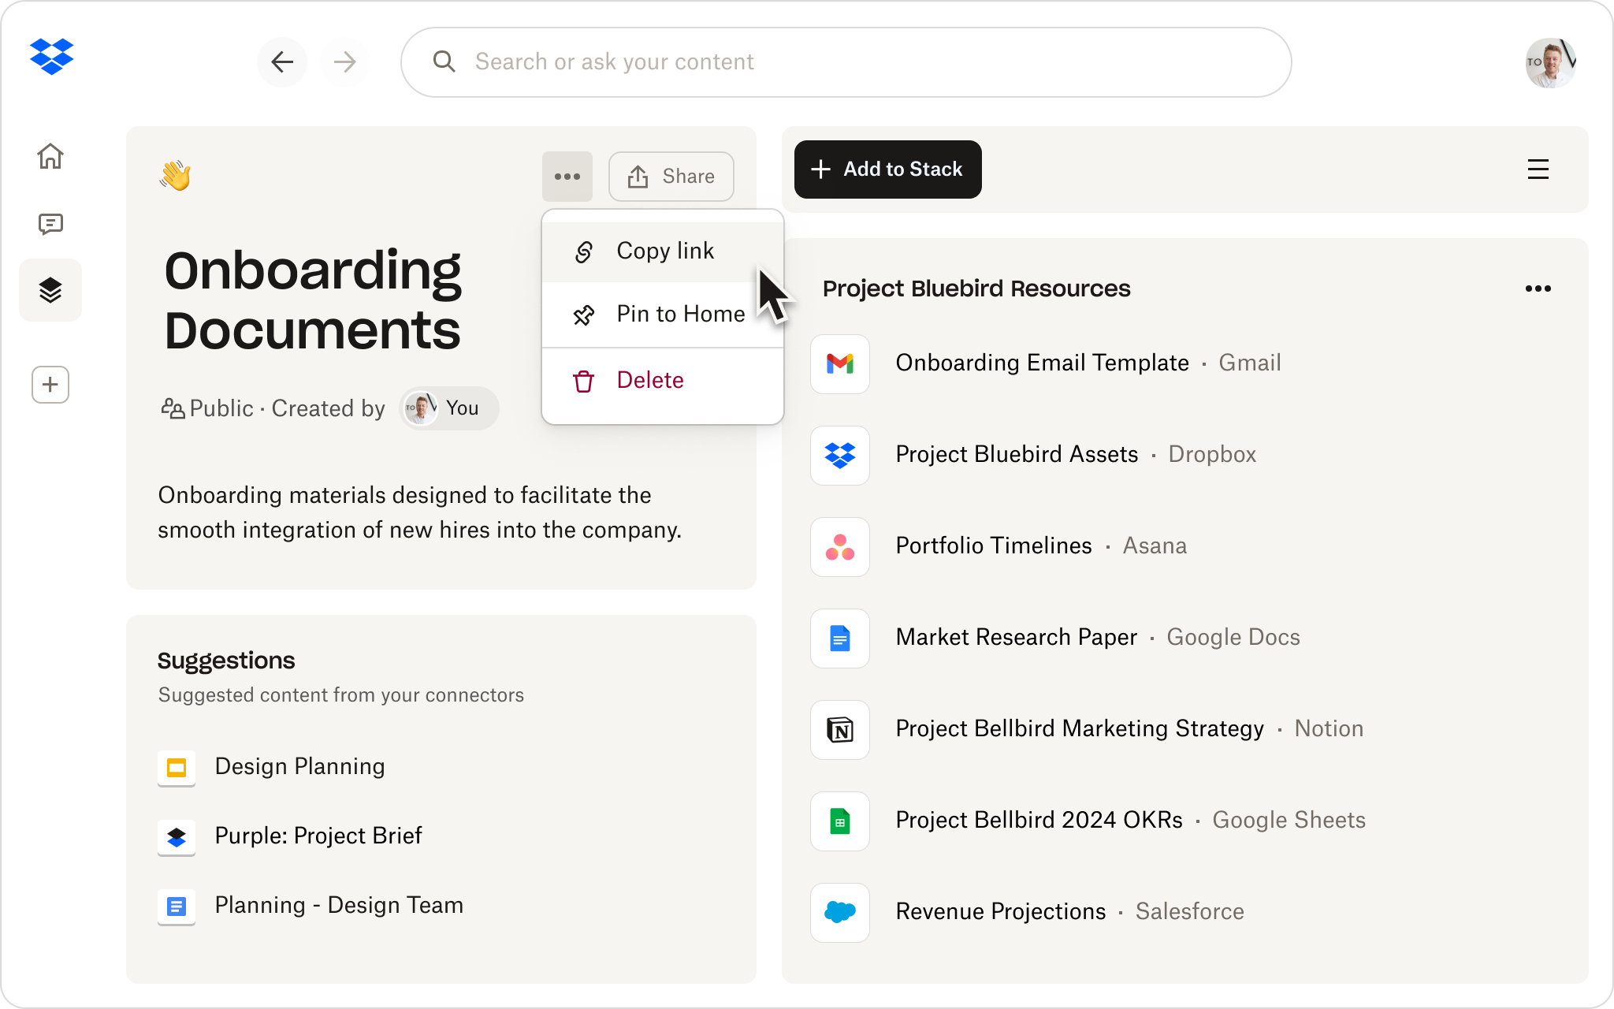
Task: Click the Design Planning suggestion item
Action: (299, 765)
